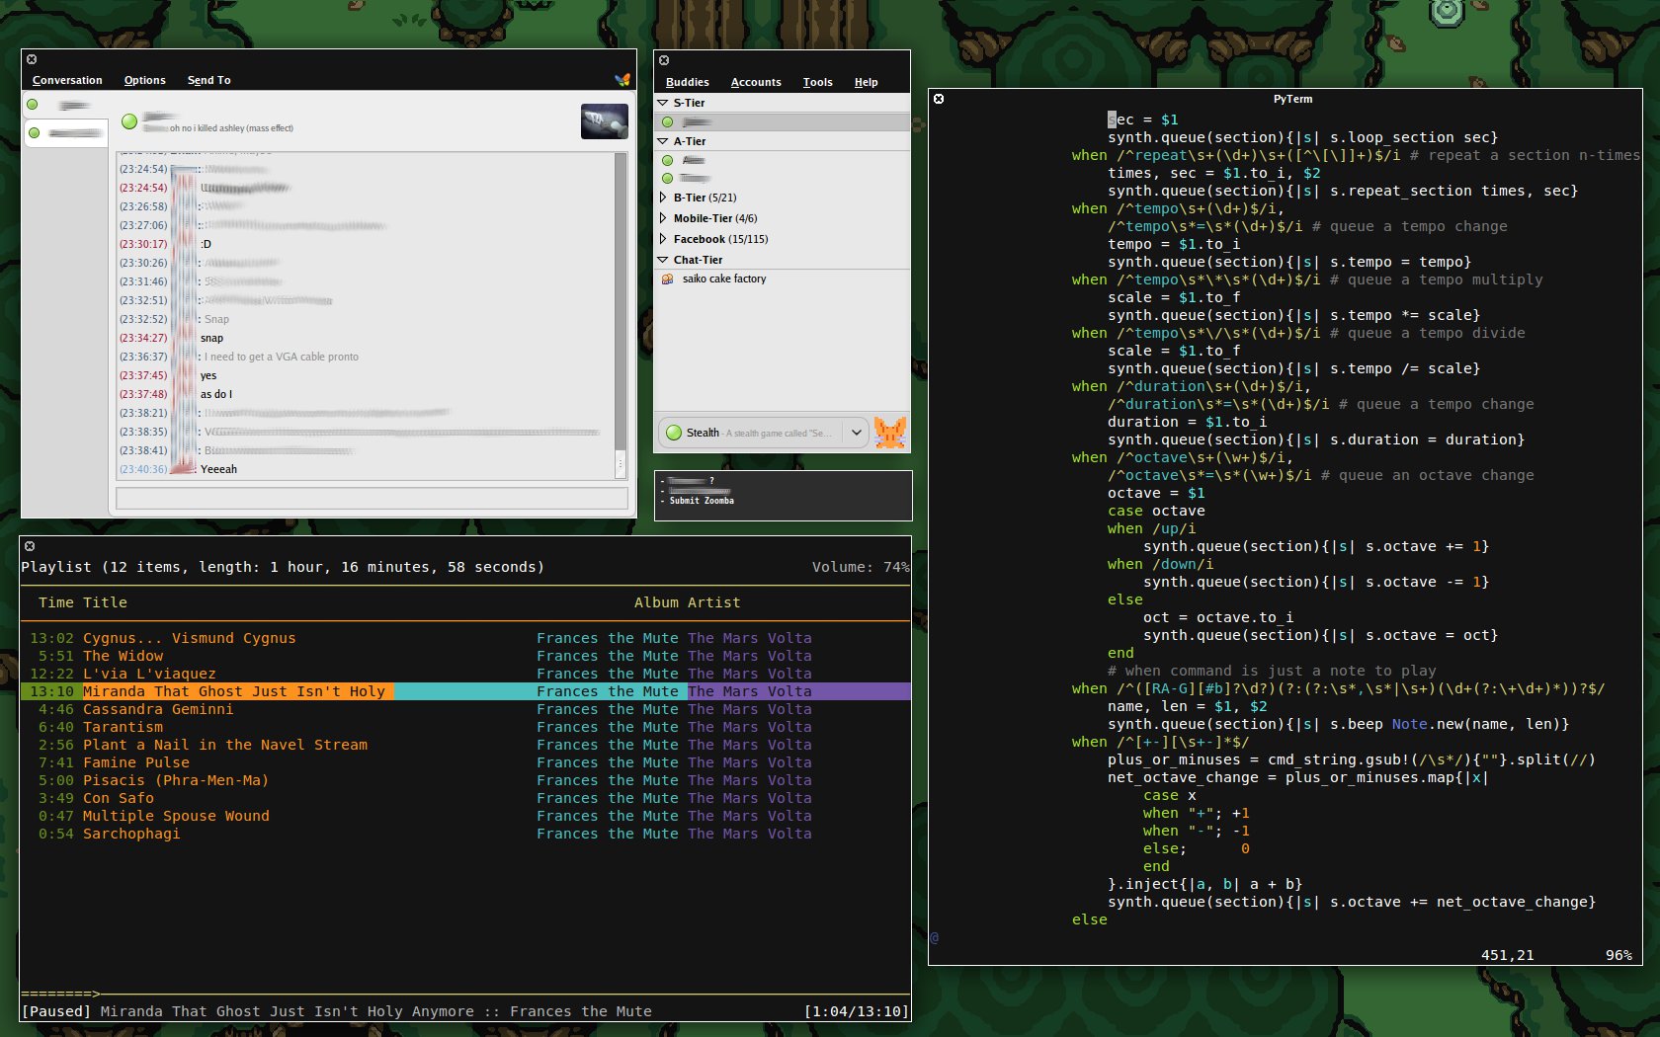Select Tarantism track
The width and height of the screenshot is (1660, 1037).
[x=464, y=728]
